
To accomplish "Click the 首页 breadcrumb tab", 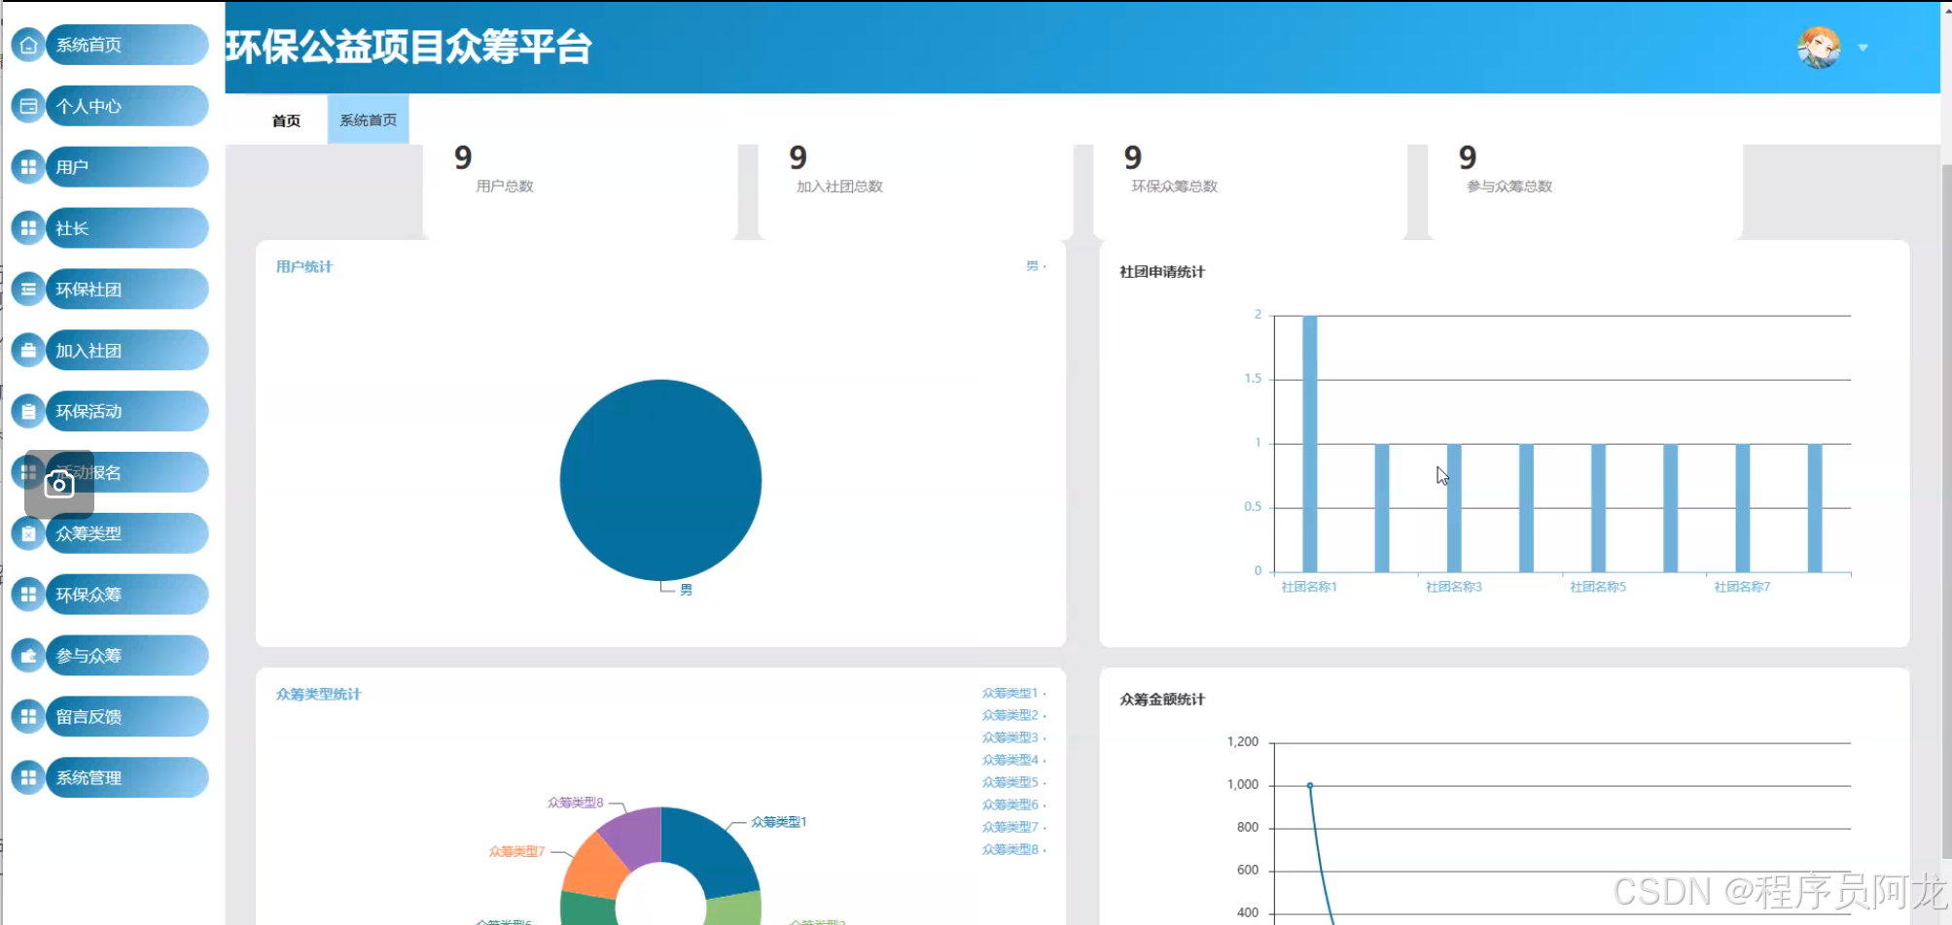I will coord(286,120).
